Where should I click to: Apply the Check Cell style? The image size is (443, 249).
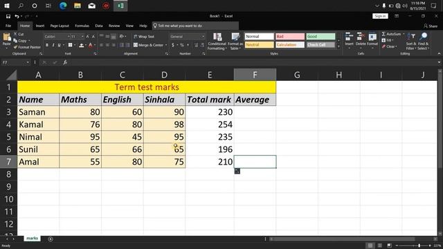[320, 44]
